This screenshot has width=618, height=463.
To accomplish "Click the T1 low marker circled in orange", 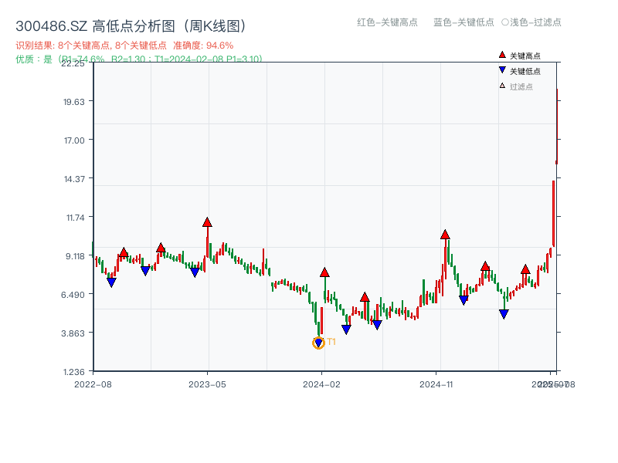I will click(318, 343).
